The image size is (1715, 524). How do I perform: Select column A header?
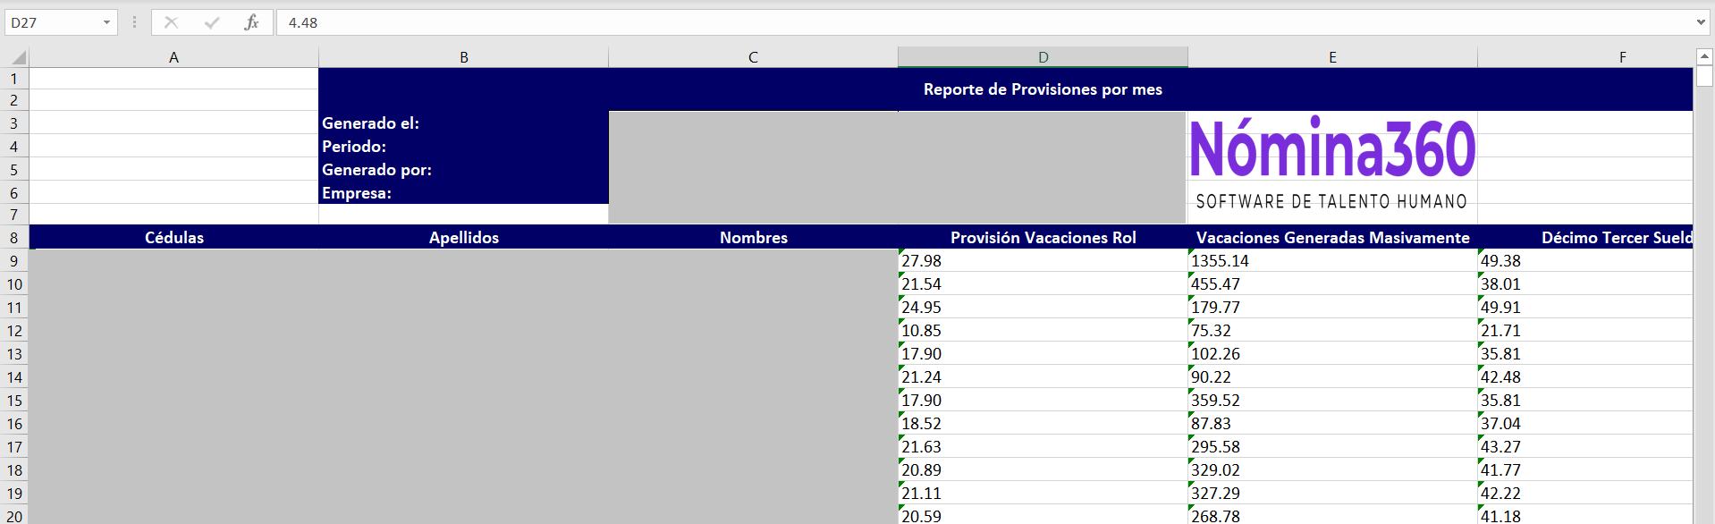[x=173, y=57]
